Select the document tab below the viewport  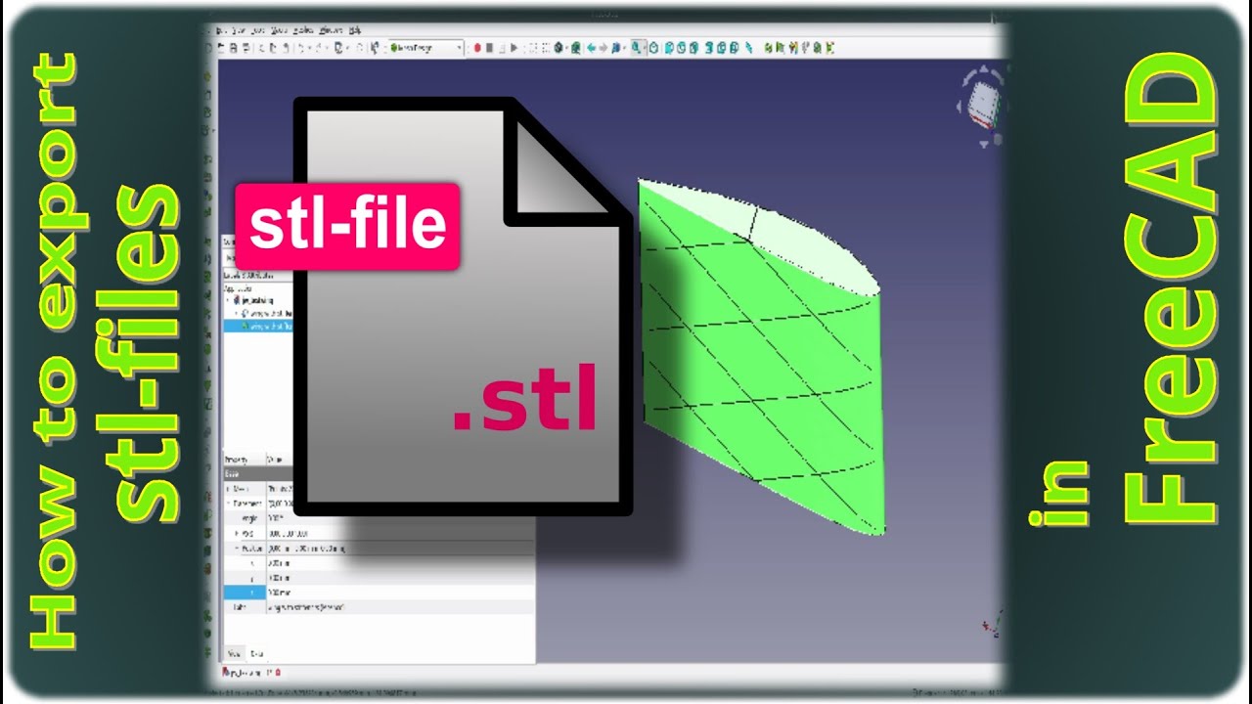click(251, 673)
